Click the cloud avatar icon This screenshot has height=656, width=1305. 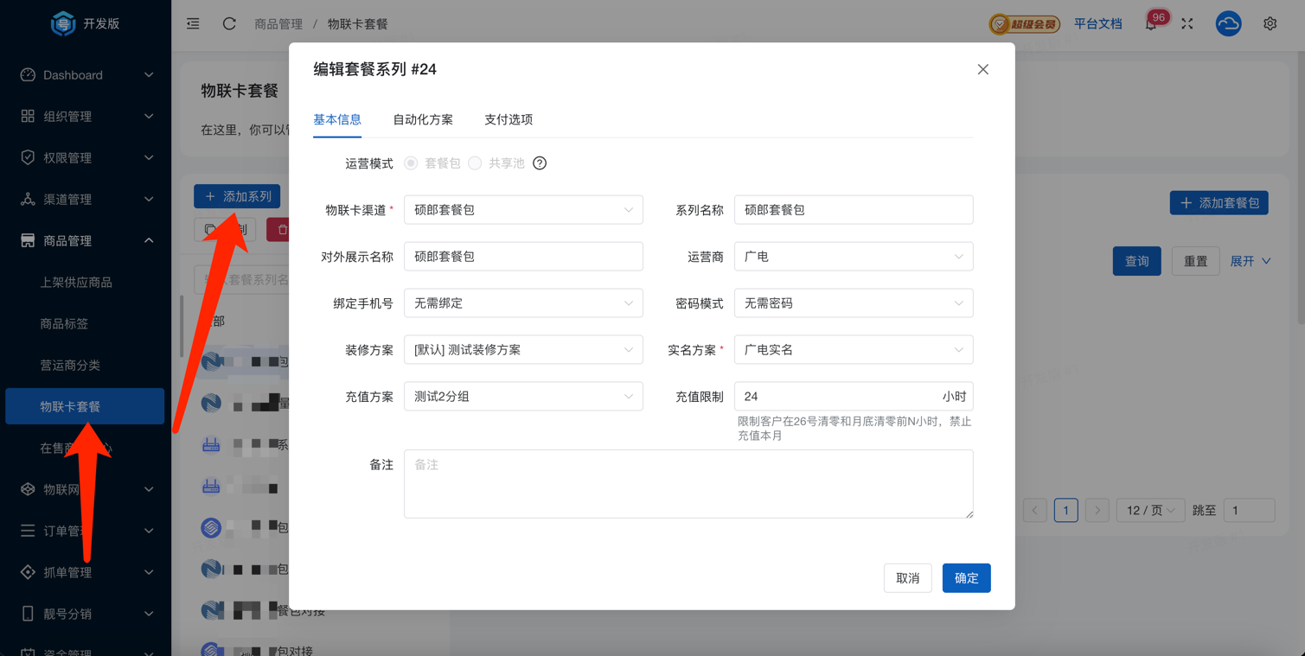tap(1228, 24)
